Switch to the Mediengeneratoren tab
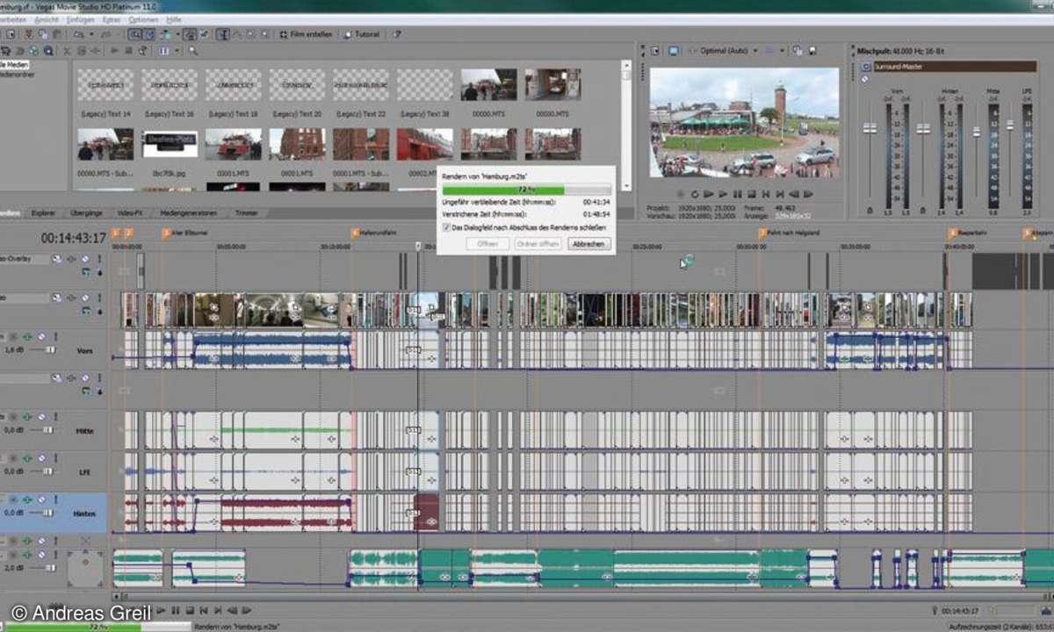The image size is (1054, 632). [190, 212]
